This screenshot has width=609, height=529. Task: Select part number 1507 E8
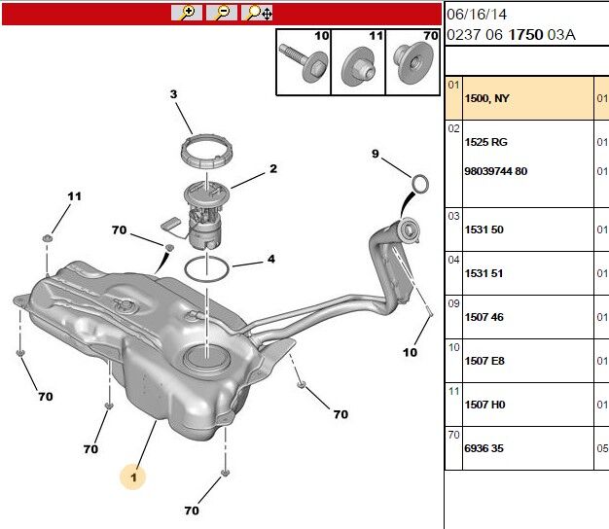(484, 361)
